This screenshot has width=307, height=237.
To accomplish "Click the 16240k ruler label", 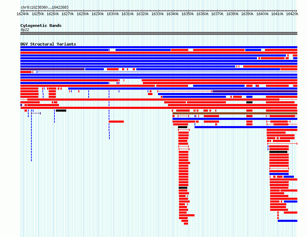I will [x=23, y=14].
